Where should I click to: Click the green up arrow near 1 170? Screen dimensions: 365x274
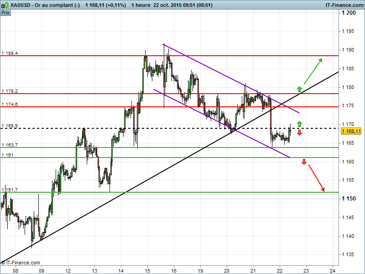tap(299, 124)
